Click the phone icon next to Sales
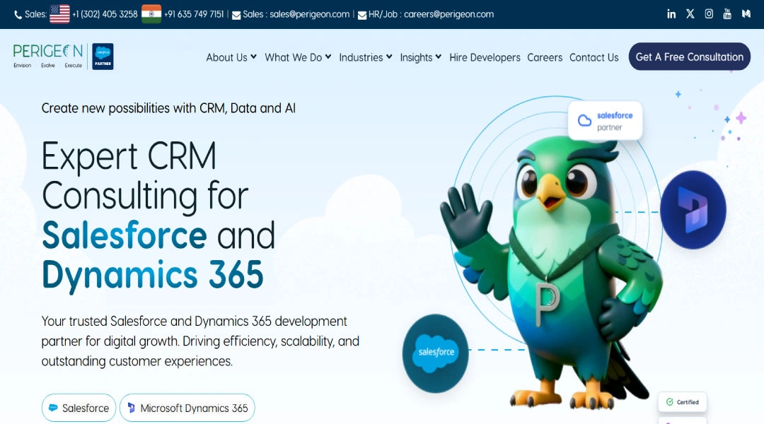 18,15
